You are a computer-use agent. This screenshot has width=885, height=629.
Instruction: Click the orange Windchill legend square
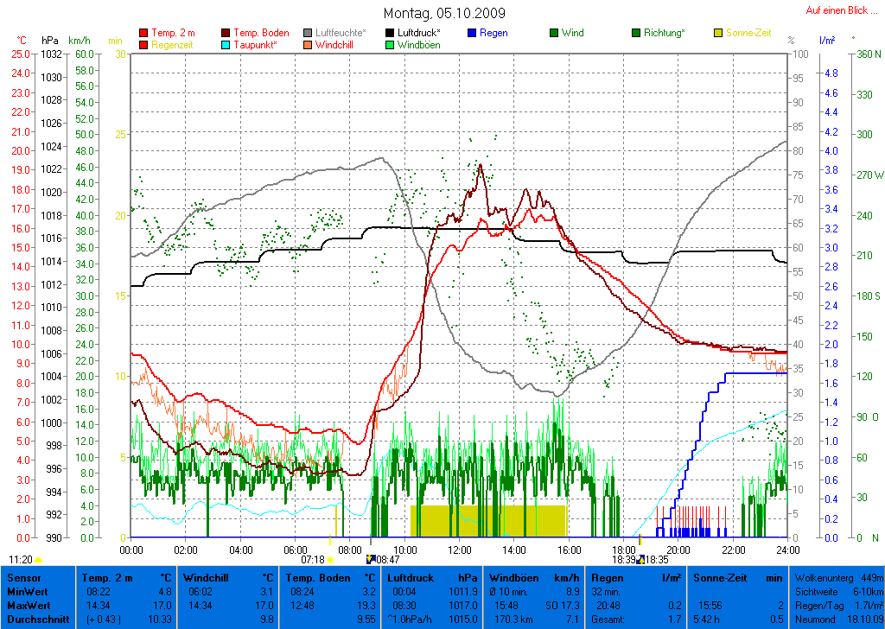click(308, 44)
